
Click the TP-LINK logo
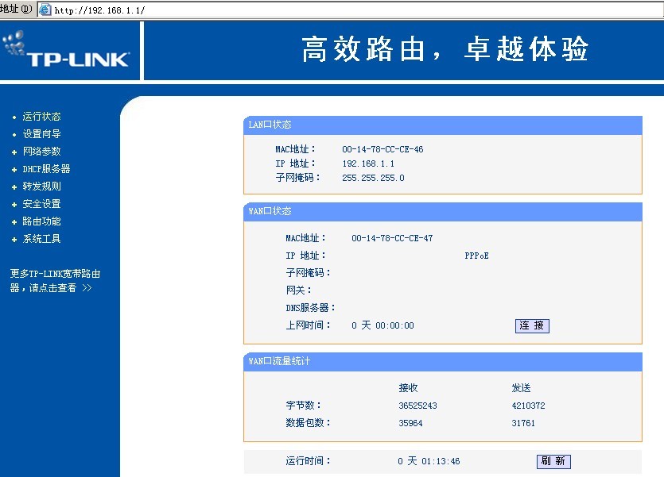click(x=66, y=49)
